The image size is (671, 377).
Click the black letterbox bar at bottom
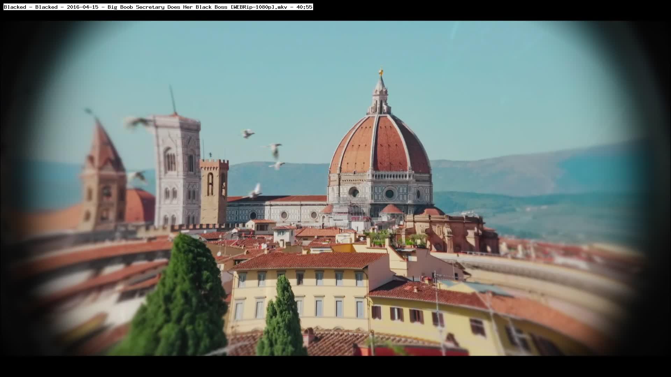(x=335, y=367)
